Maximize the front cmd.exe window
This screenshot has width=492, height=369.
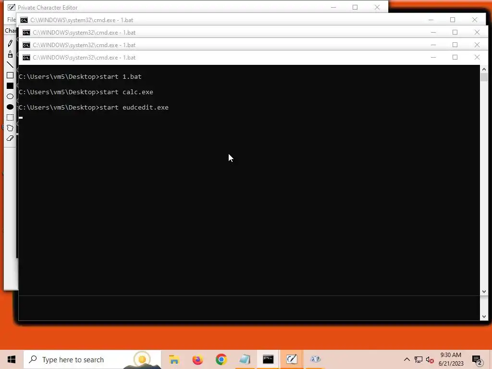coord(455,58)
